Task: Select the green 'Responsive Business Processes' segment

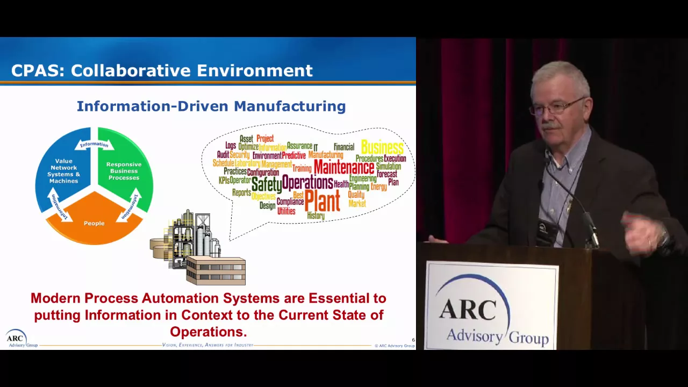Action: pyautogui.click(x=124, y=171)
